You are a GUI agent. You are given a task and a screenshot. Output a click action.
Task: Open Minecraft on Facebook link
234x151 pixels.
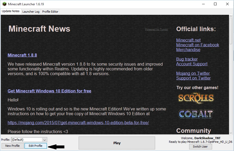pos(198,45)
